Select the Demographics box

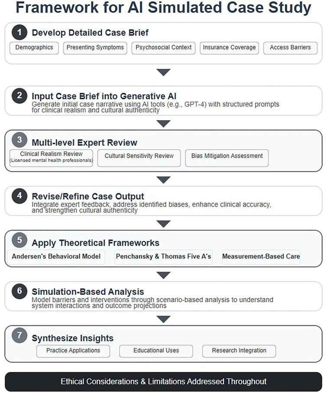coord(34,48)
